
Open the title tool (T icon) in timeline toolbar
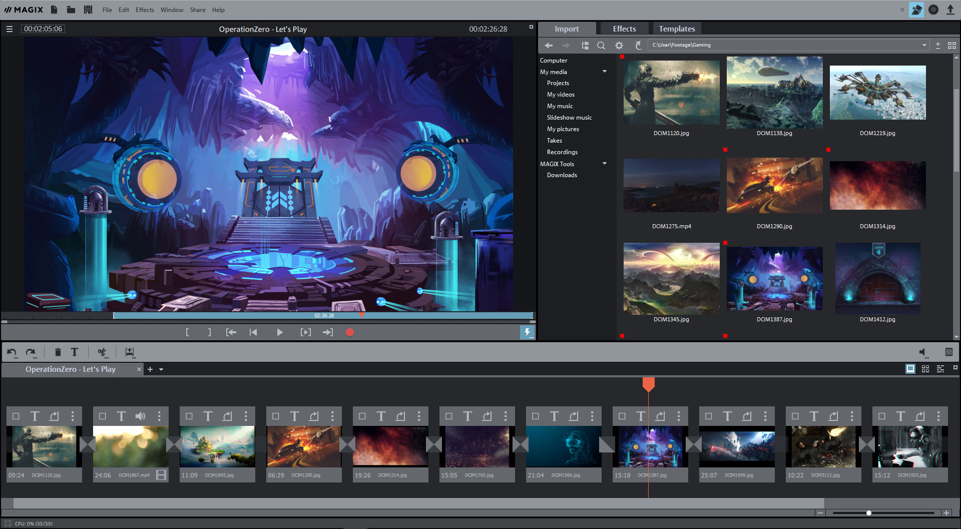tap(74, 352)
